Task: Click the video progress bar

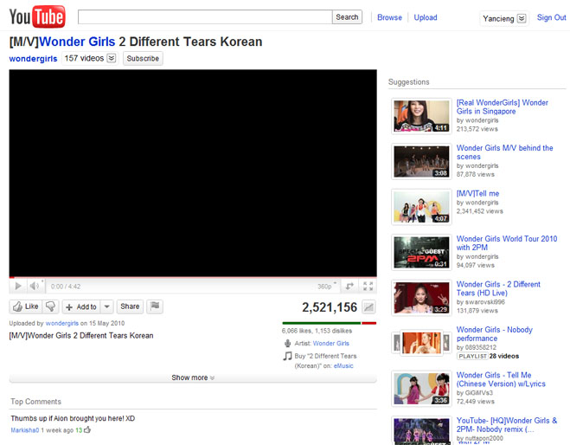Action: [193, 278]
